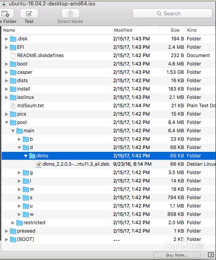Expand the s folder

19,198
